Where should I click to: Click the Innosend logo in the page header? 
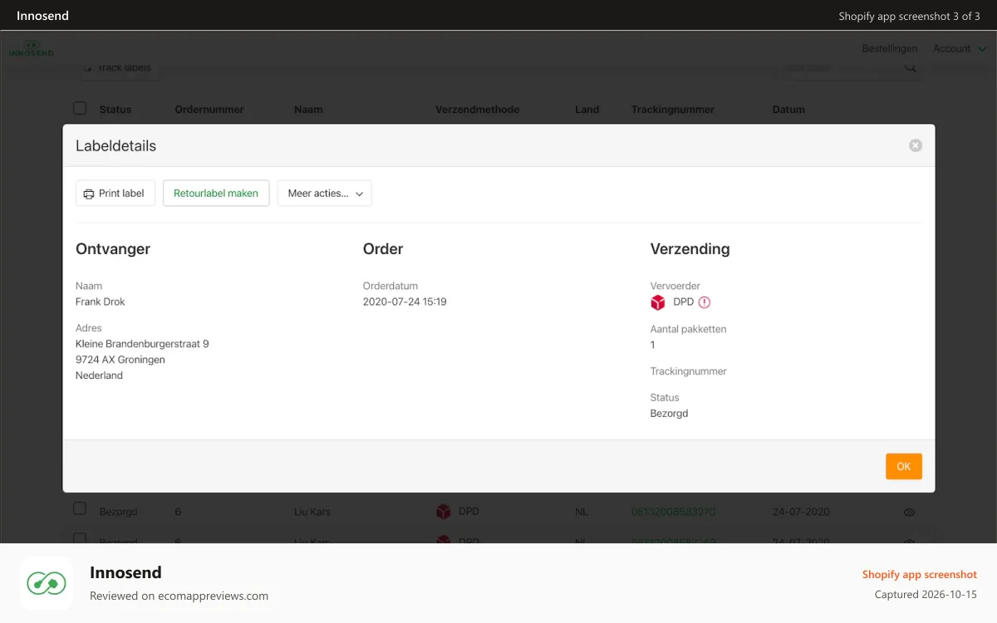pyautogui.click(x=32, y=49)
